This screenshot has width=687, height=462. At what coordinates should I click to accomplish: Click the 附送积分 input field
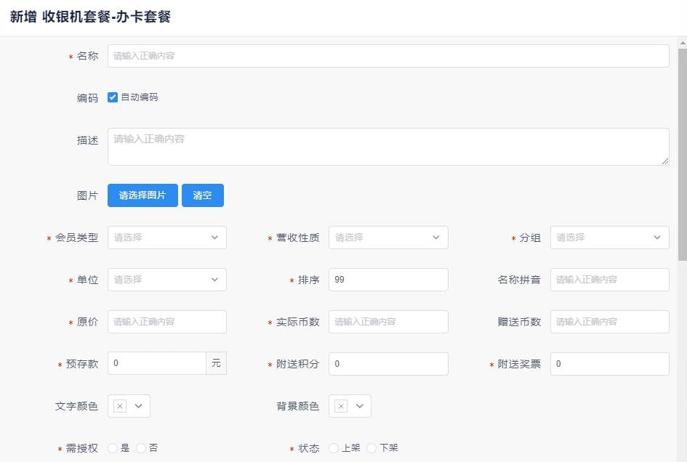[388, 363]
